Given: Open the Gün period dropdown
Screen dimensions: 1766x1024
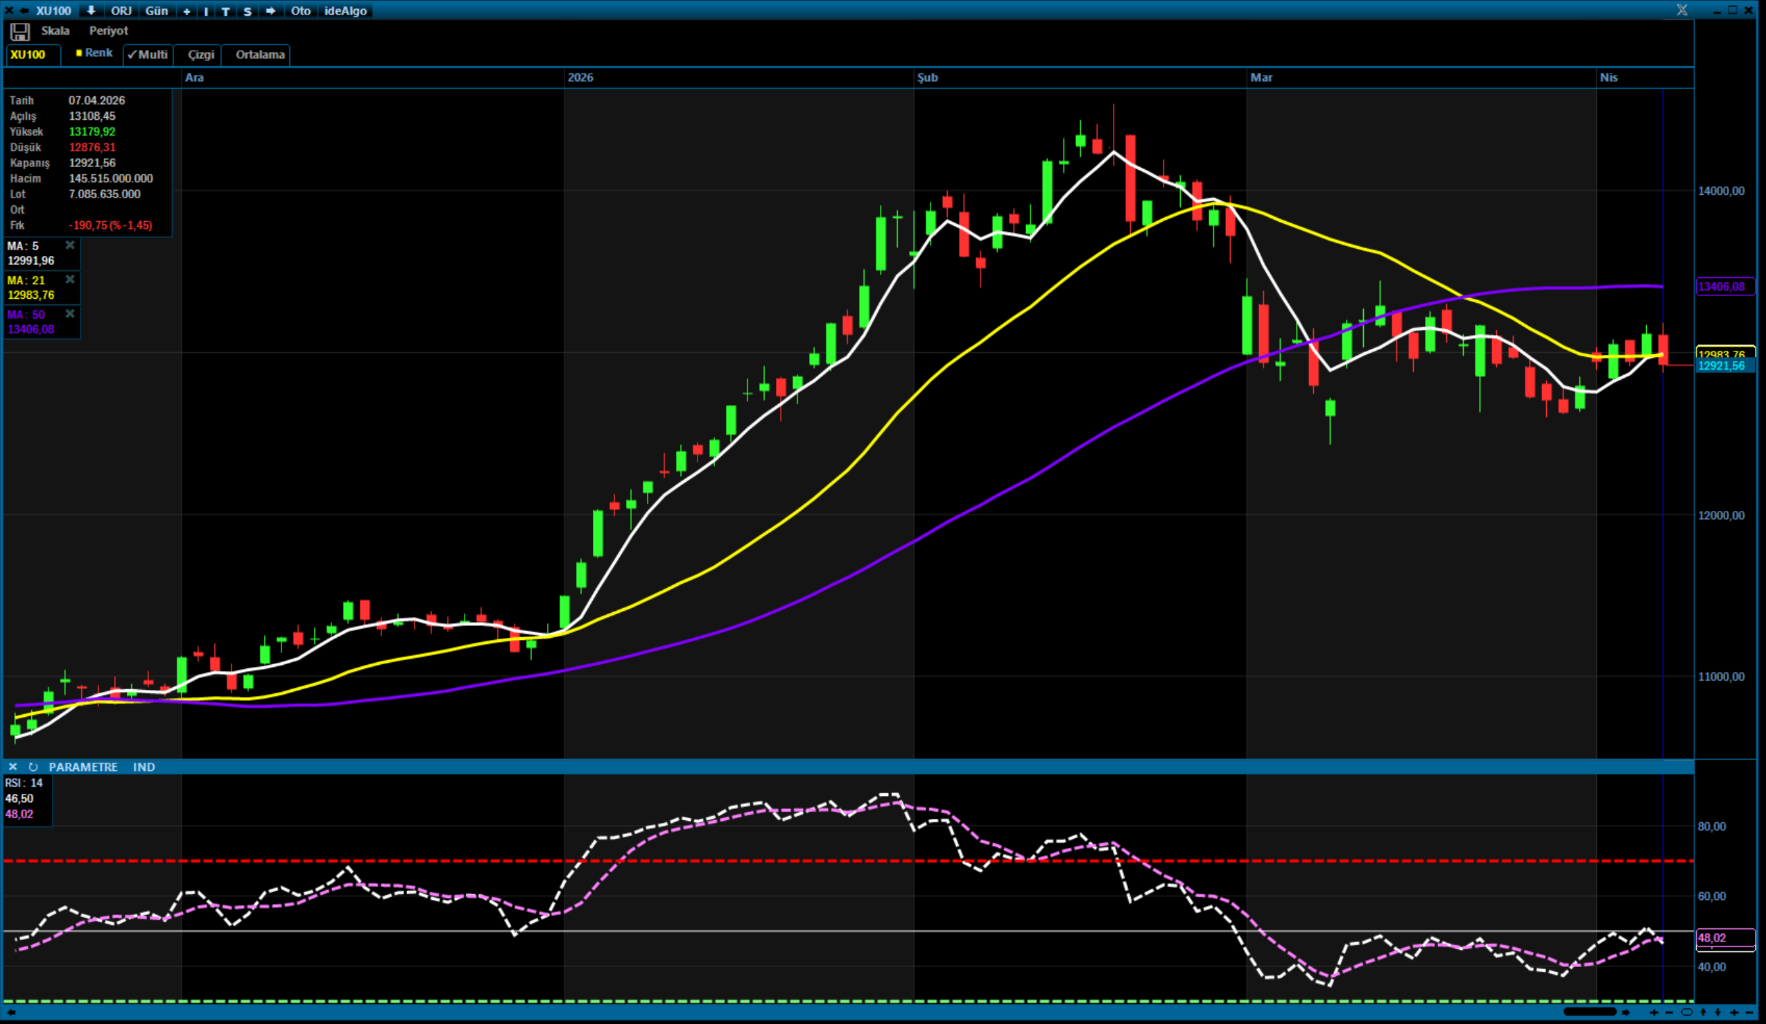Looking at the screenshot, I should pyautogui.click(x=156, y=10).
